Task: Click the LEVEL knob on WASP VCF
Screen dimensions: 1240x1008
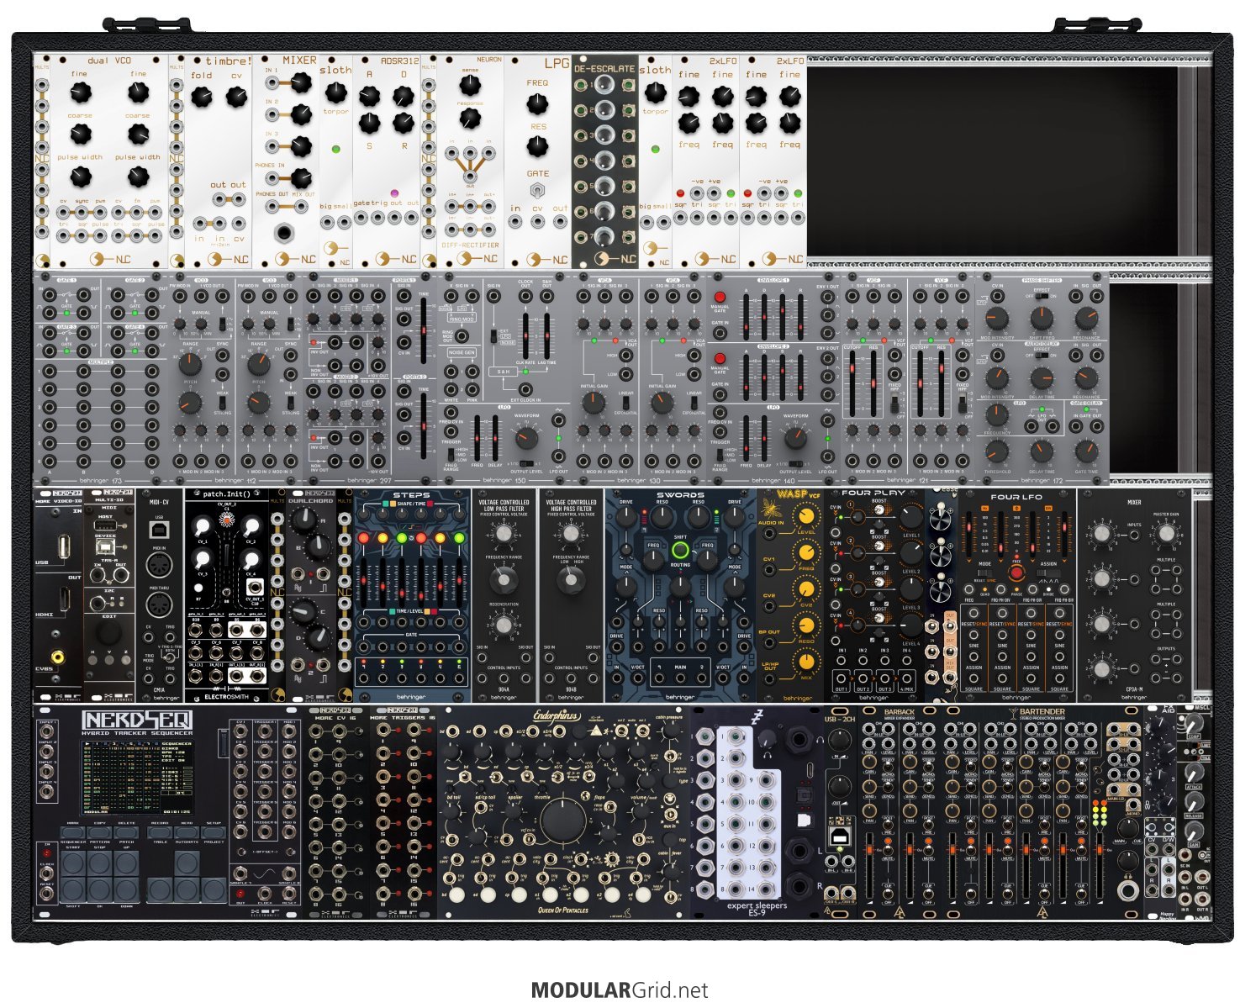Action: (806, 515)
